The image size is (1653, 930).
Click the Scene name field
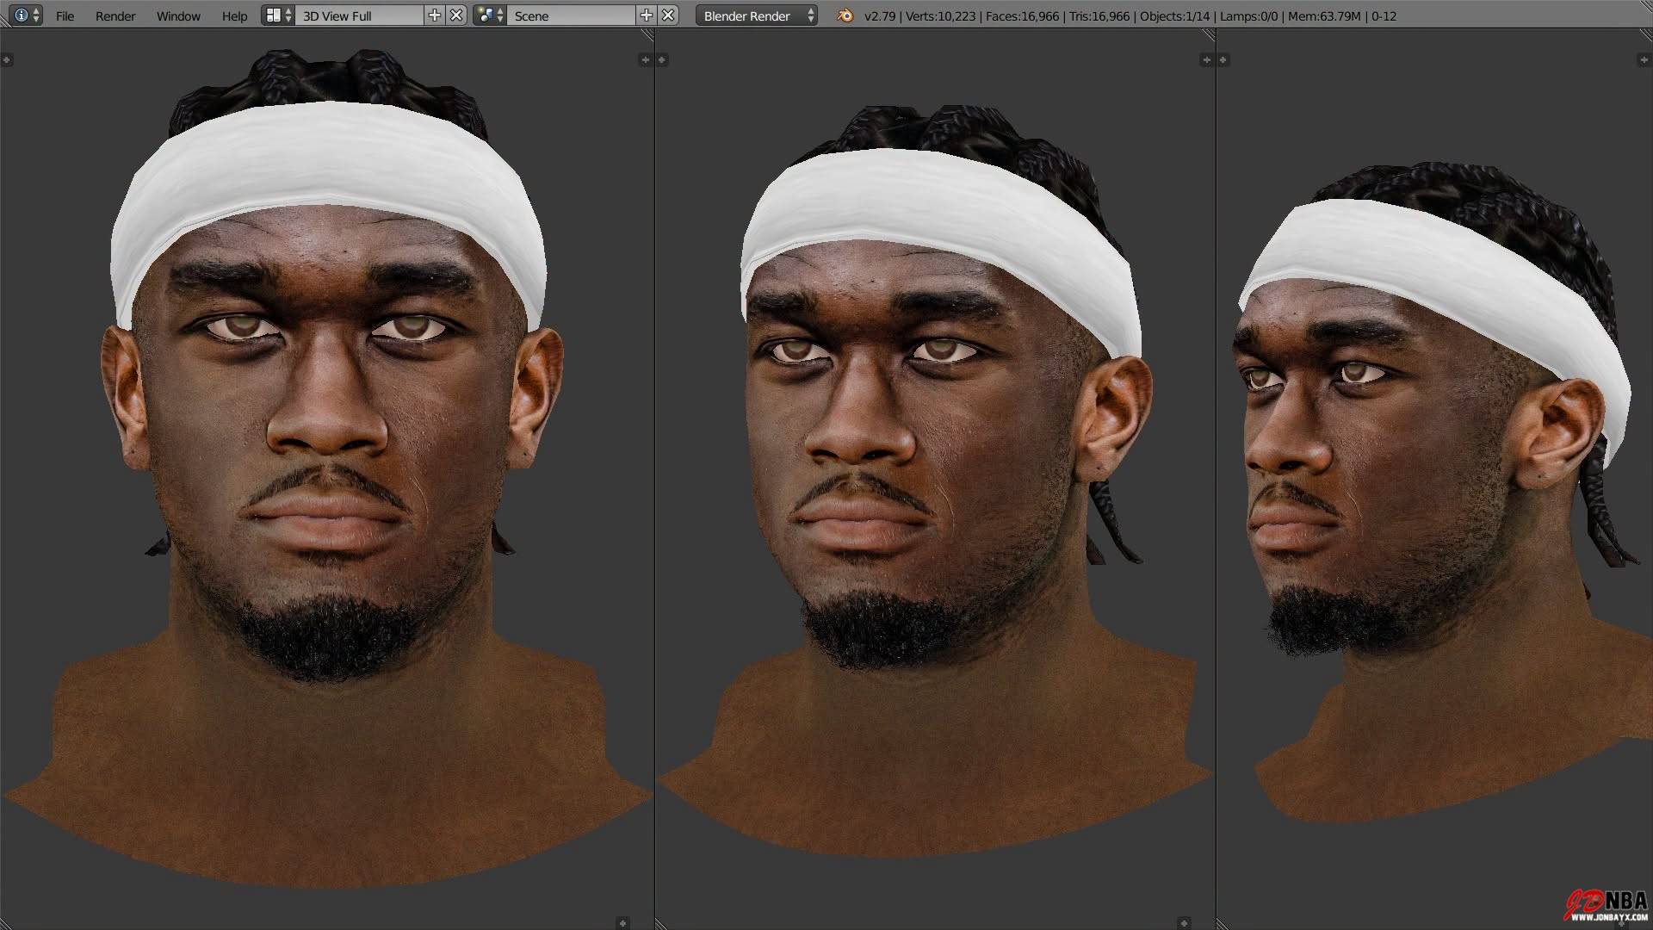coord(571,15)
